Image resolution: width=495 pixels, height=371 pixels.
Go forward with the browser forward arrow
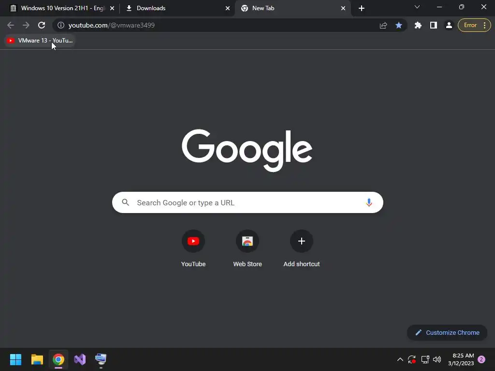tap(26, 25)
